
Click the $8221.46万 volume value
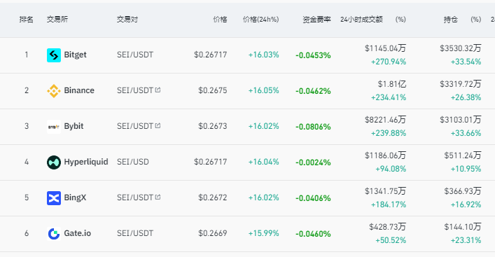tap(386, 120)
